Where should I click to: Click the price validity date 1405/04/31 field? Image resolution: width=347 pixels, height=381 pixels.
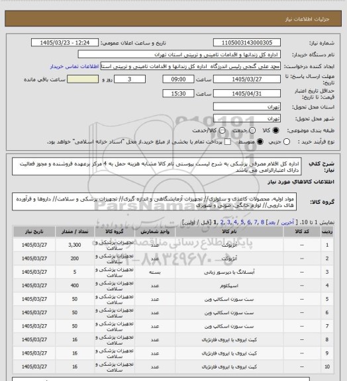[x=247, y=93]
